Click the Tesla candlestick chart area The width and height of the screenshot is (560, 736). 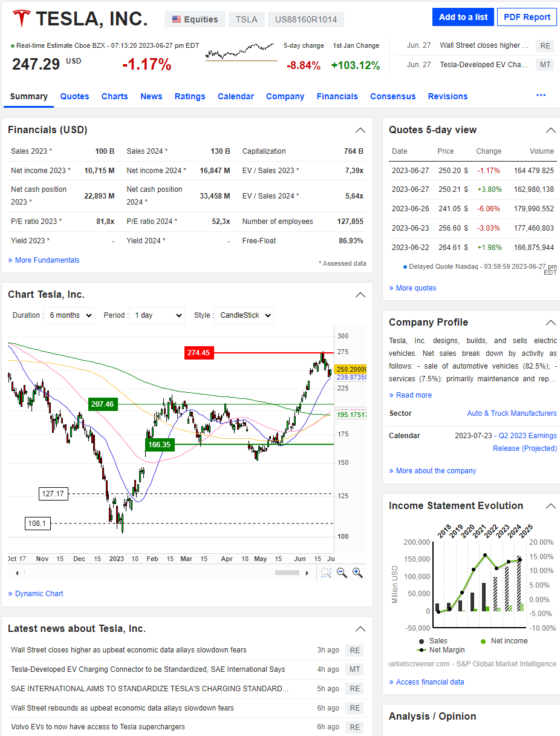point(171,438)
